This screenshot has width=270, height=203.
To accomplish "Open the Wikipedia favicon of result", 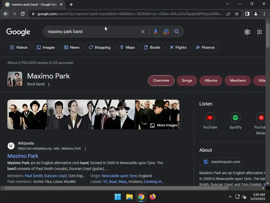I will coord(11,146).
